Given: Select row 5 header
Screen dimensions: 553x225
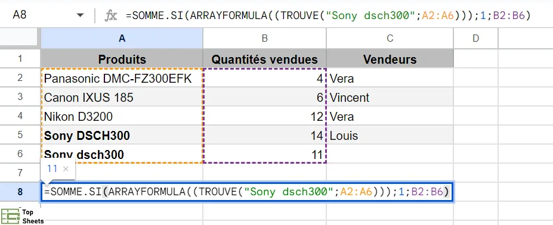Looking at the screenshot, I should [20, 135].
